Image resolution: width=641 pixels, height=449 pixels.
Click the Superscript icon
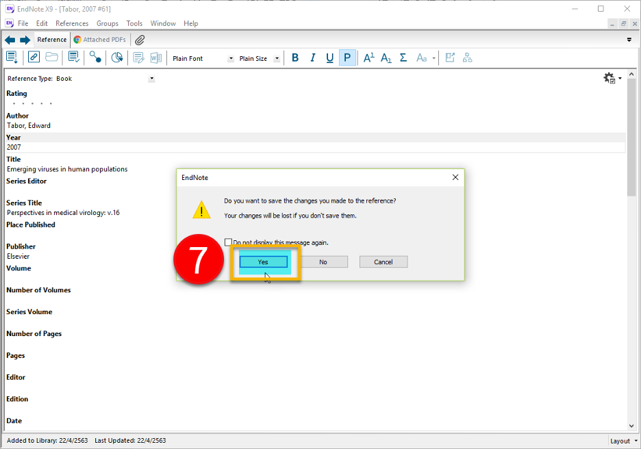pyautogui.click(x=368, y=58)
